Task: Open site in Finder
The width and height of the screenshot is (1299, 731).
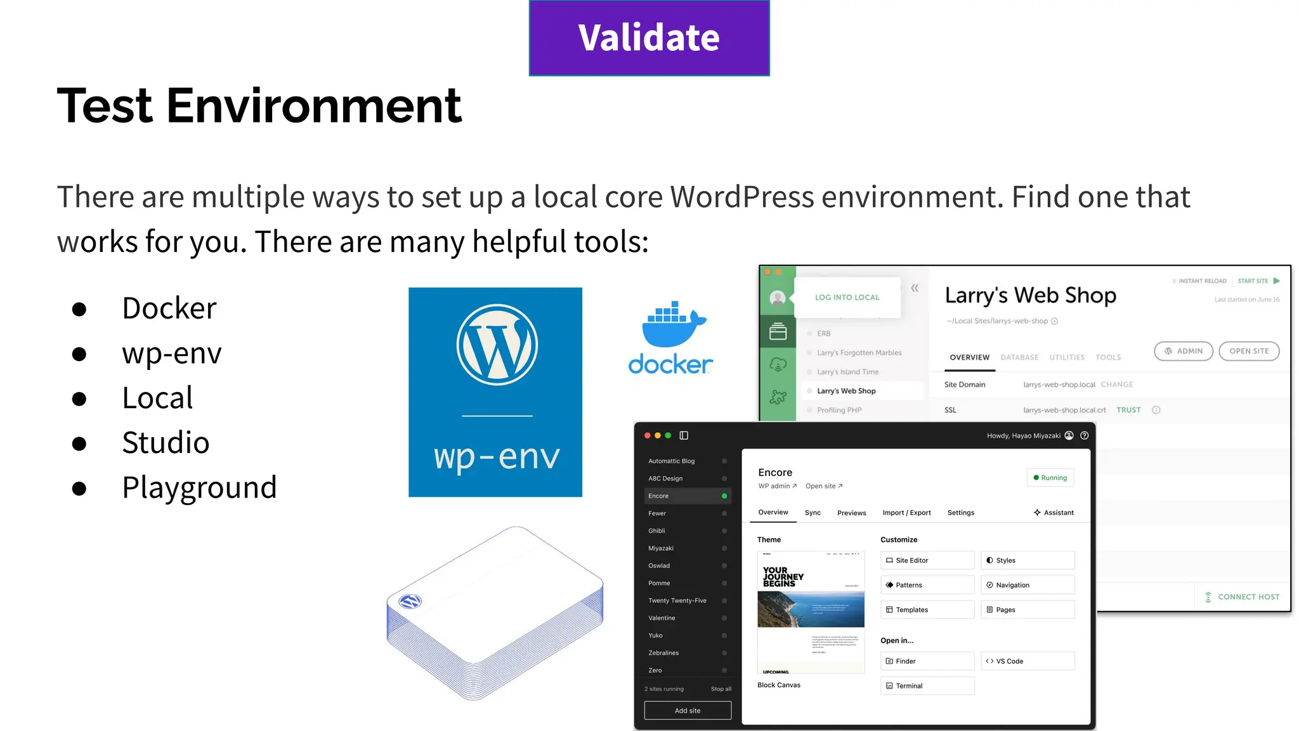Action: point(927,661)
